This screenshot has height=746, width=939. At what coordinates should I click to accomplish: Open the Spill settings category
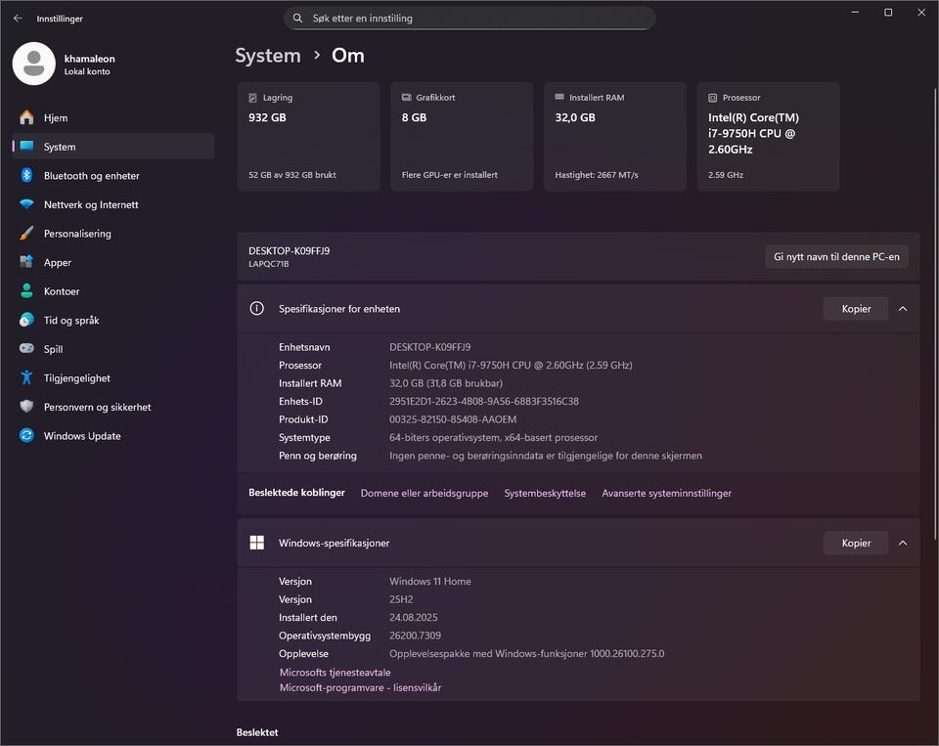53,349
